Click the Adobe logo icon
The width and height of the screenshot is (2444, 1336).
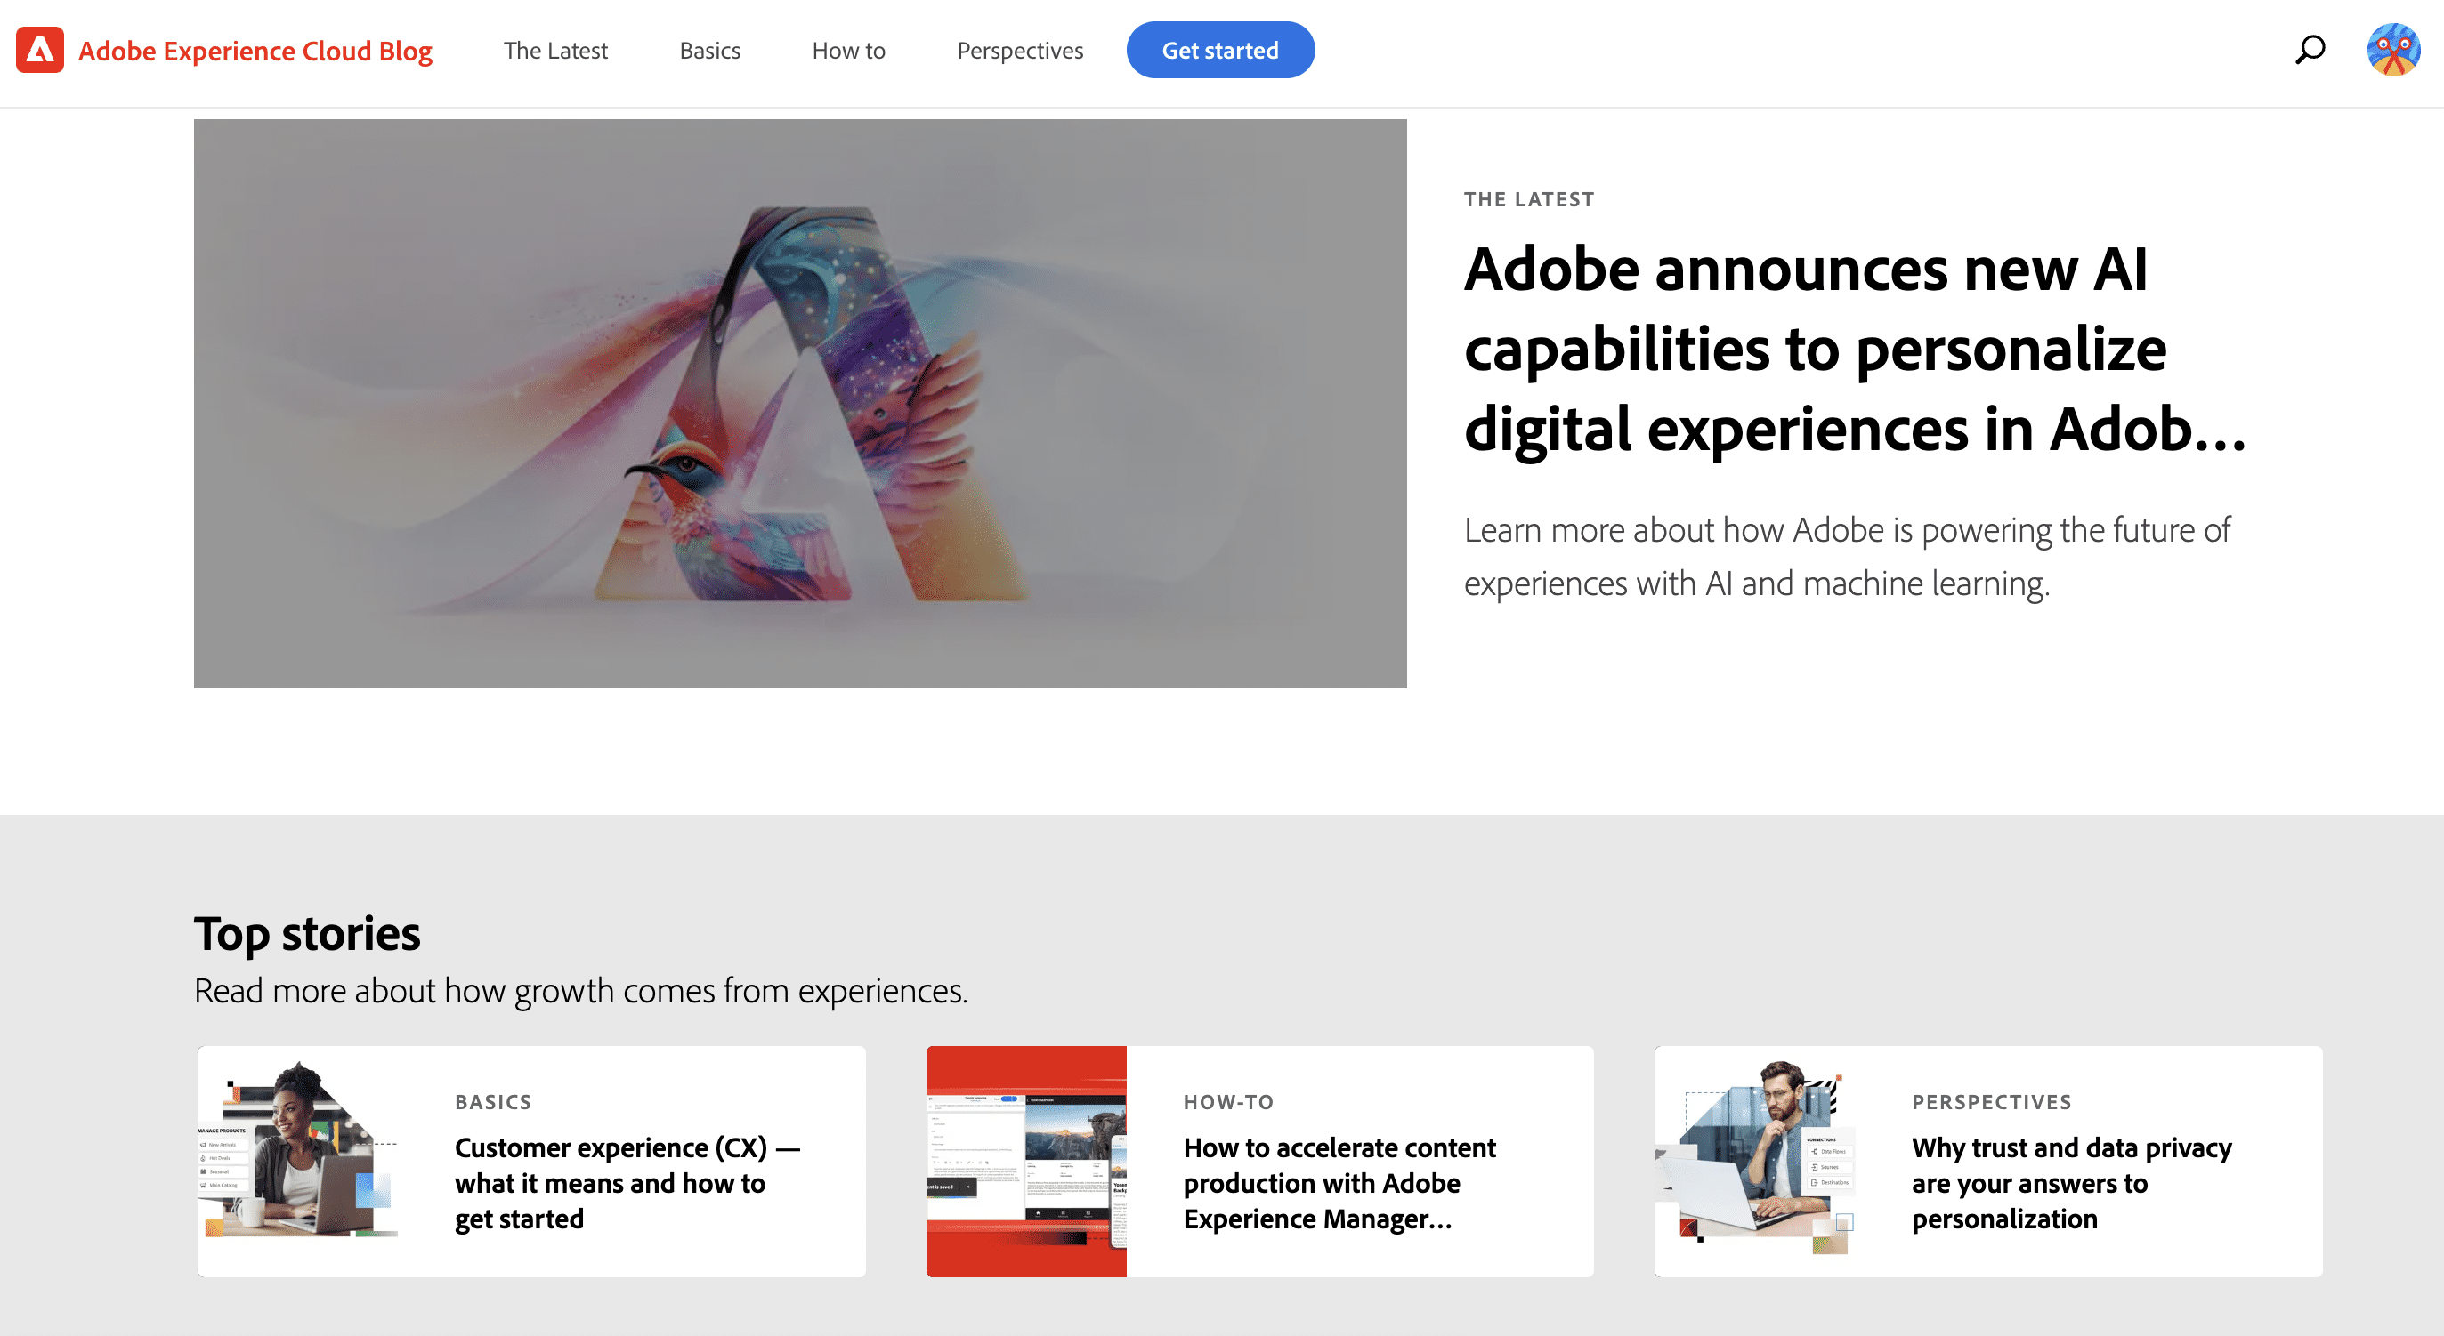coord(39,49)
